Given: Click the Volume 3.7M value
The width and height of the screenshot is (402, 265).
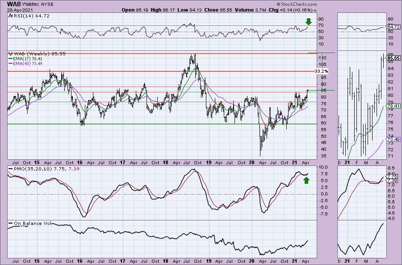Looking at the screenshot, I should pos(250,10).
